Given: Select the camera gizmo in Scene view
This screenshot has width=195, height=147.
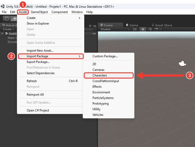Looking at the screenshot, I should (182, 64).
